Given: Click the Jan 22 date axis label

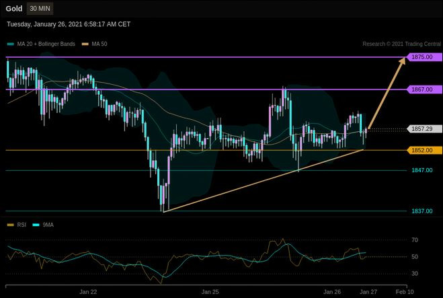Looking at the screenshot, I should (88, 292).
